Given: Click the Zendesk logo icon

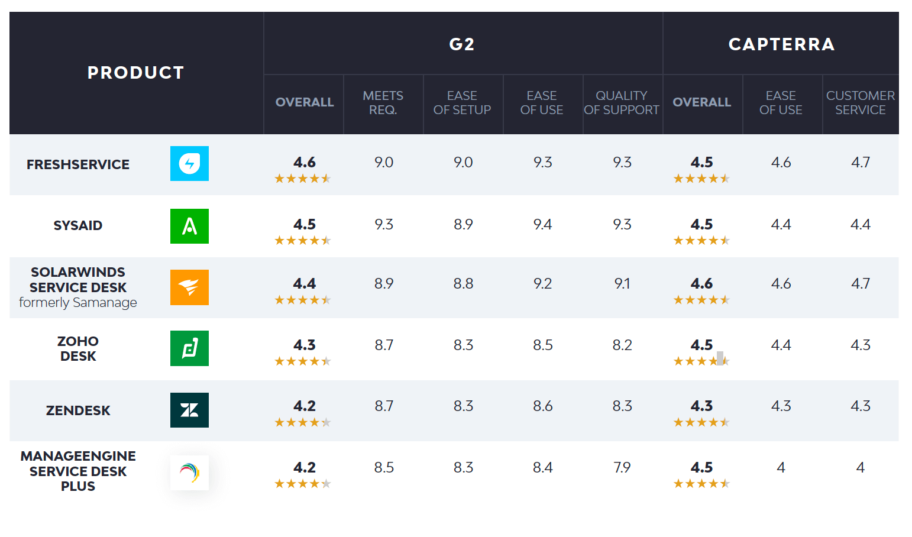Looking at the screenshot, I should [x=189, y=410].
